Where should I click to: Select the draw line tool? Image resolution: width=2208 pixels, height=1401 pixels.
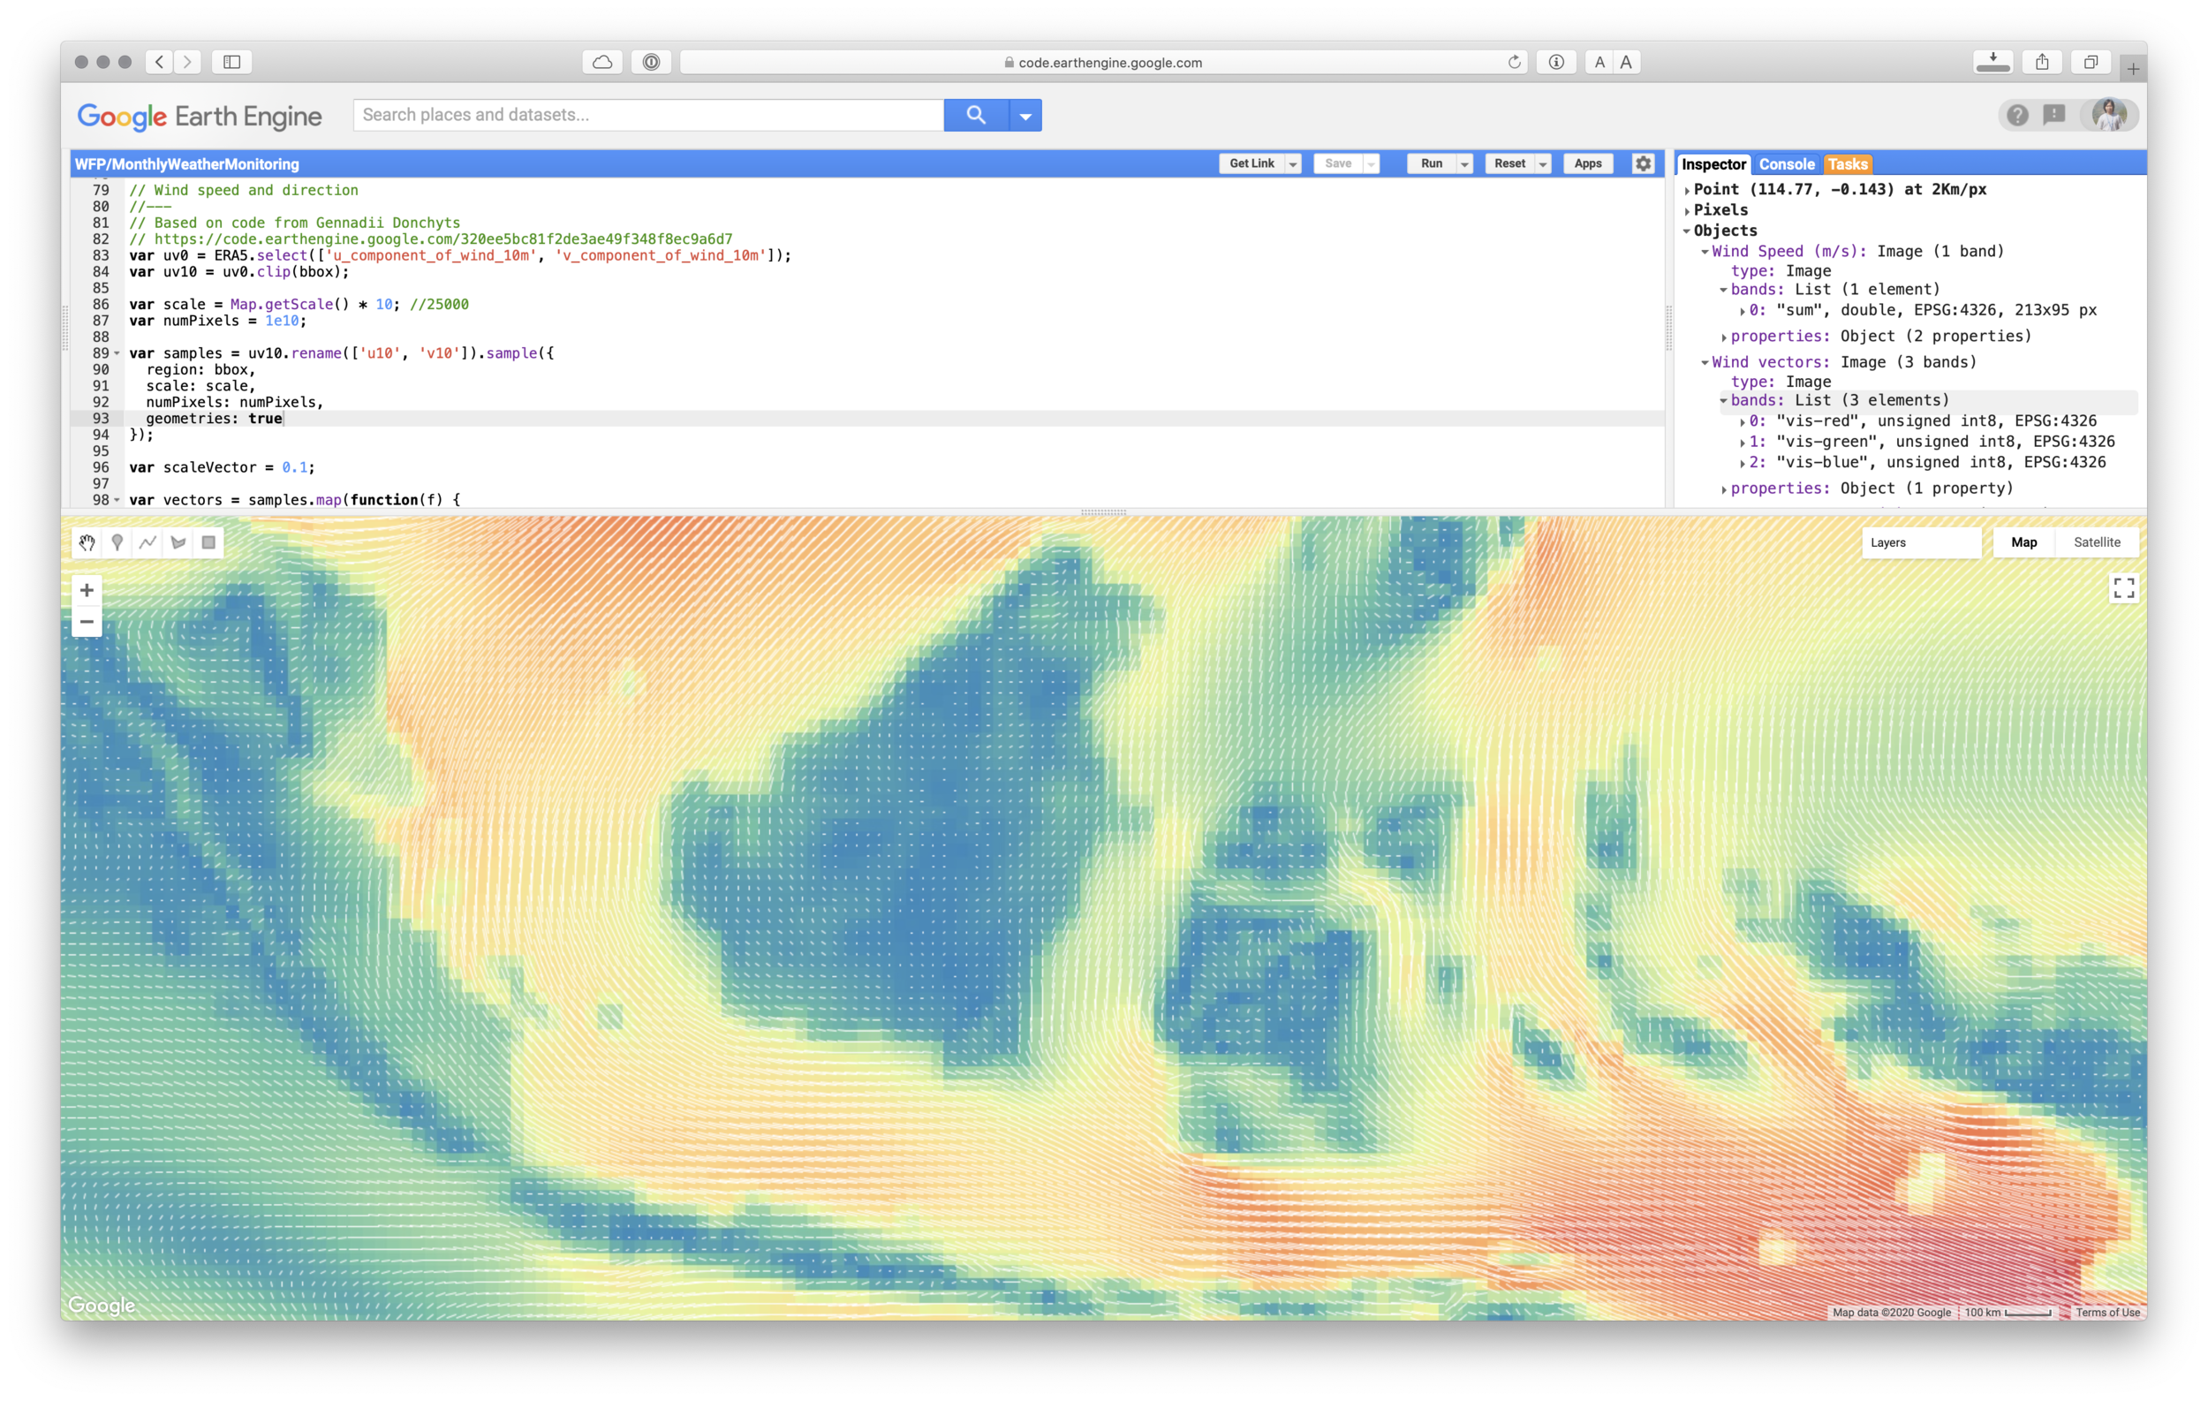pos(147,542)
